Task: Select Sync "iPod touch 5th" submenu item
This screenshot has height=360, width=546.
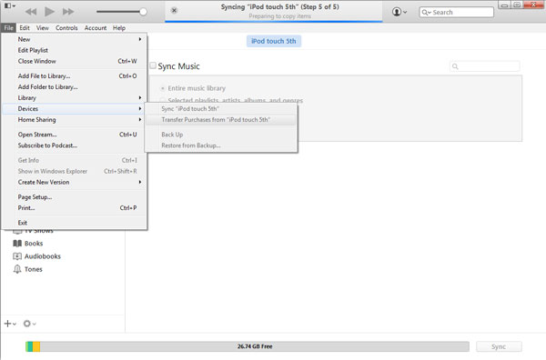Action: [221, 109]
